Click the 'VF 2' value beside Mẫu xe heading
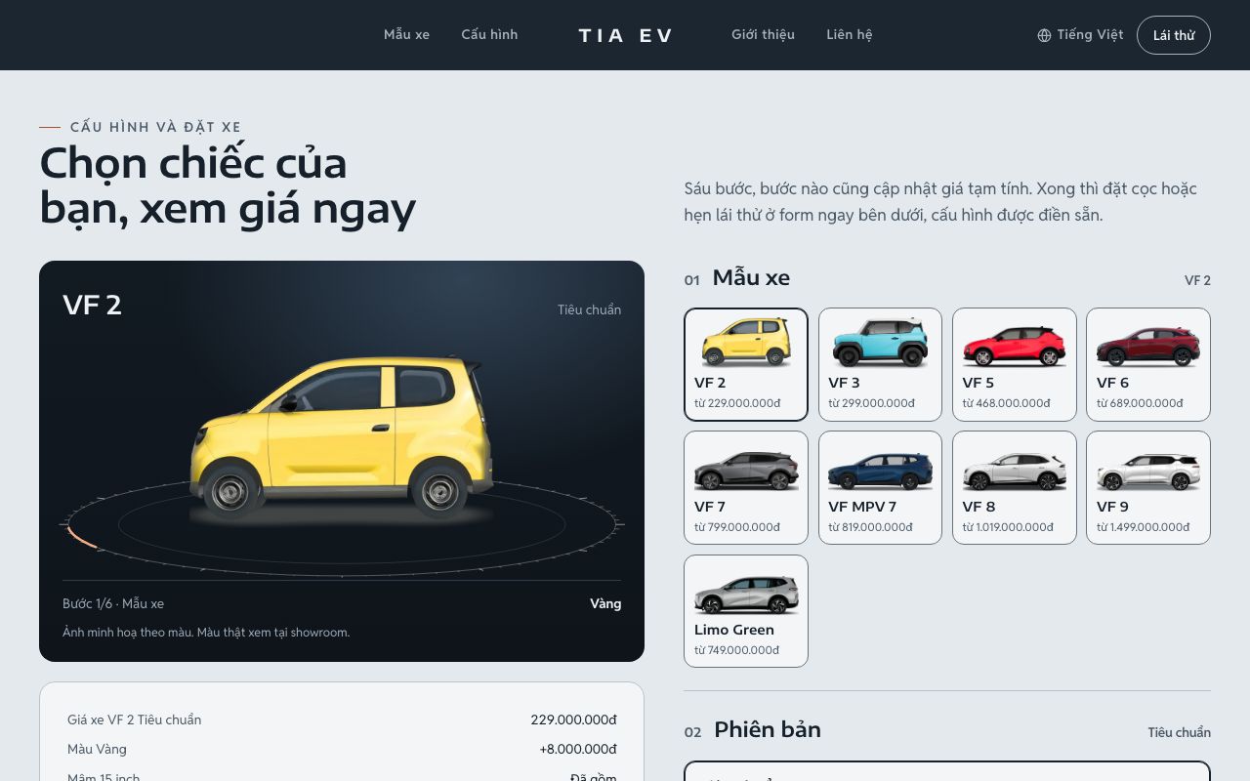1250x781 pixels. point(1197,280)
